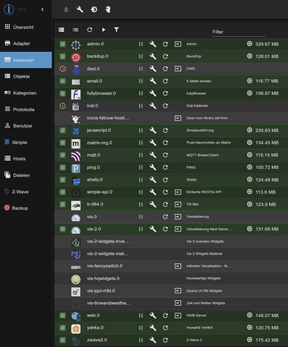Toggle the theme brightness icon
The width and height of the screenshot is (288, 347).
click(94, 10)
